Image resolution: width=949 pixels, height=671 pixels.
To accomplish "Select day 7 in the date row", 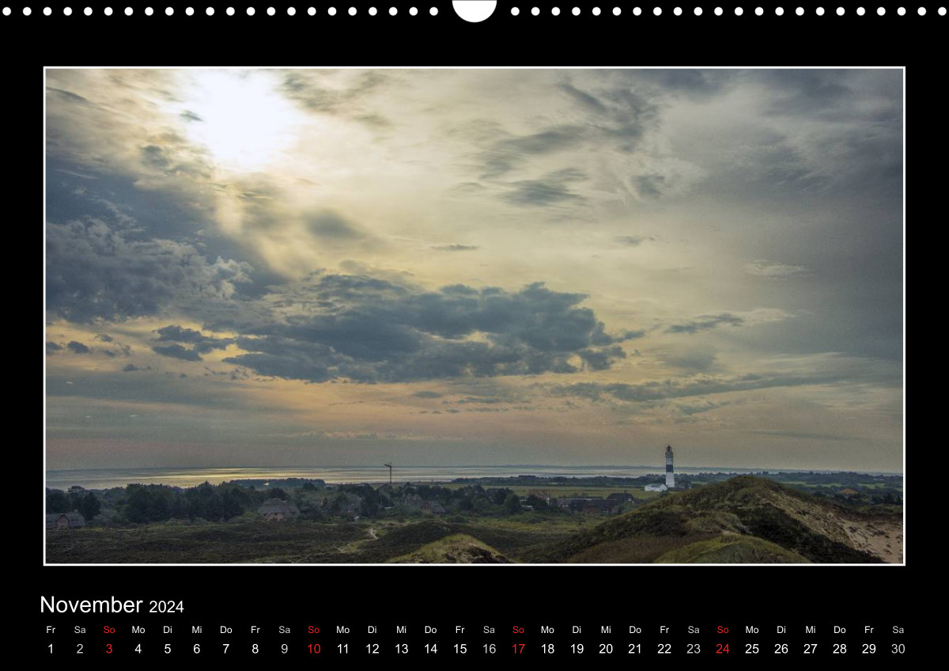I will pos(226,649).
